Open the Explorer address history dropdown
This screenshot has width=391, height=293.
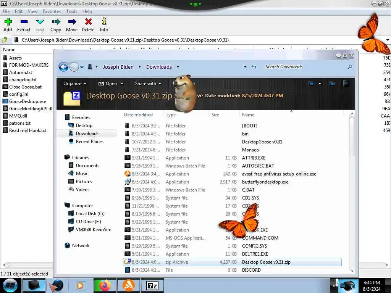point(245,67)
